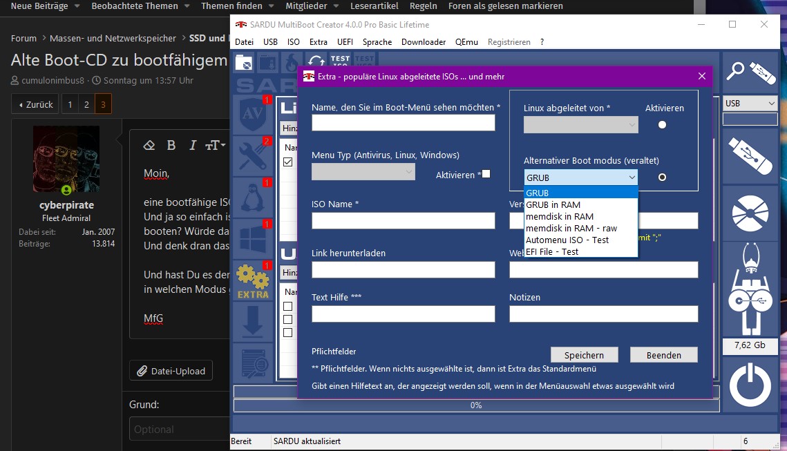Toggle italic in the forum editor
The width and height of the screenshot is (787, 451).
pyautogui.click(x=192, y=146)
